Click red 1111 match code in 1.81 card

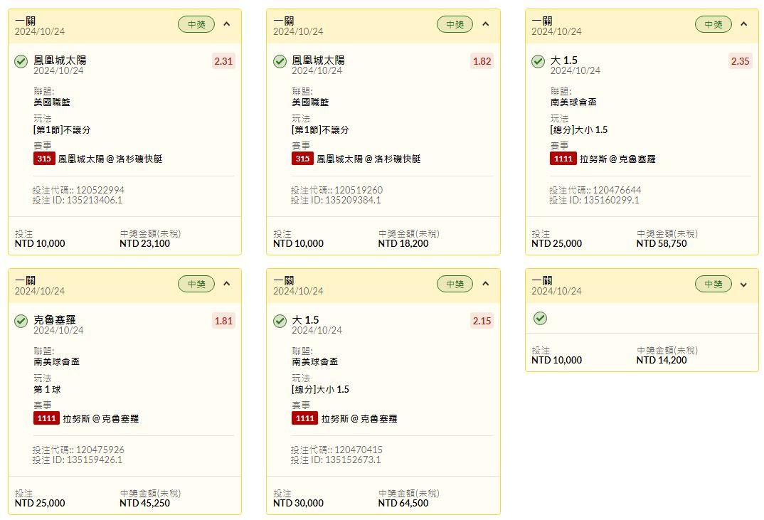(47, 418)
